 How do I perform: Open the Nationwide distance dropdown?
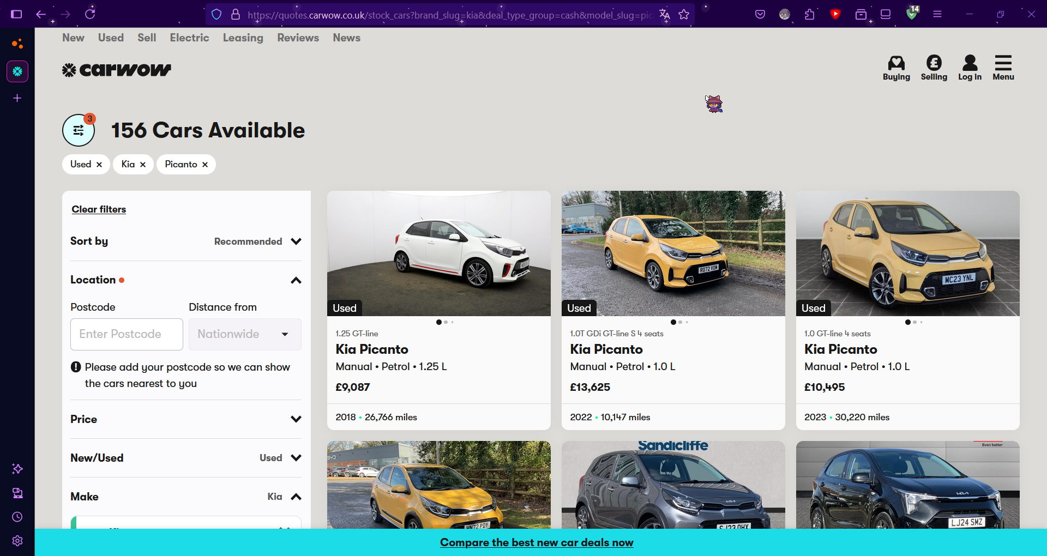click(x=245, y=334)
